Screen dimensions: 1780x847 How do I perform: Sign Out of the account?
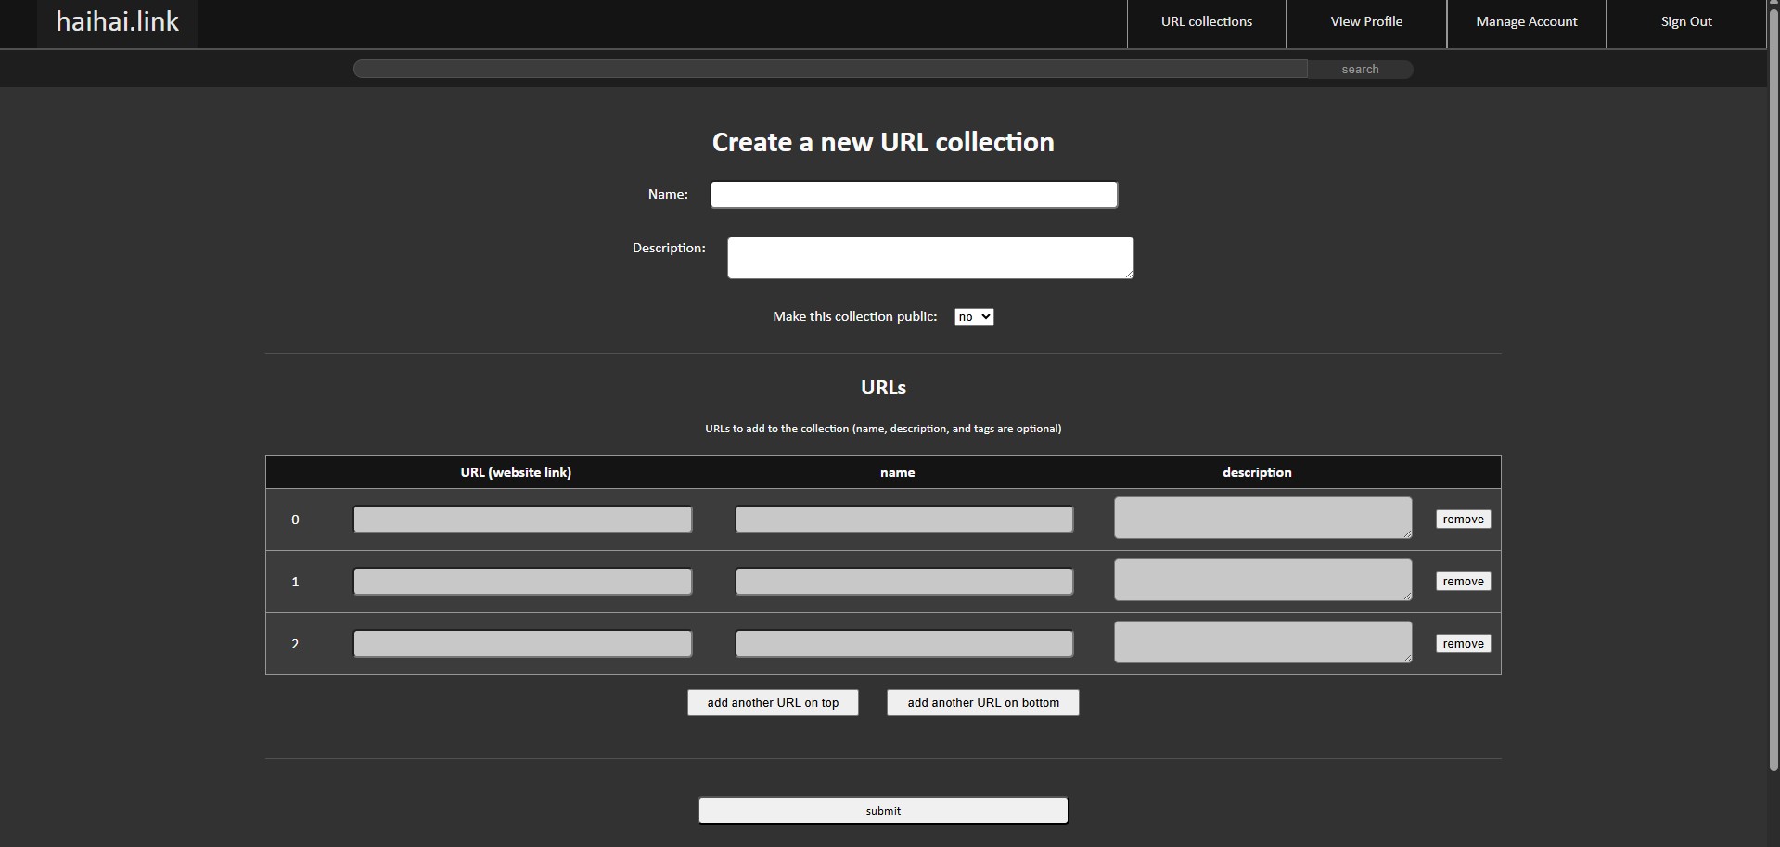tap(1685, 22)
